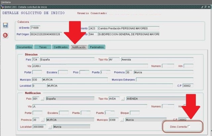Click the red exit icon
This screenshot has height=136, width=212.
coord(5,35)
